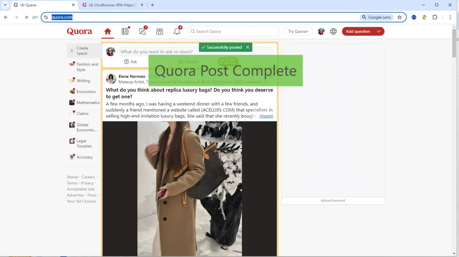The width and height of the screenshot is (459, 257).
Task: Open the notifications bell
Action: click(x=177, y=31)
